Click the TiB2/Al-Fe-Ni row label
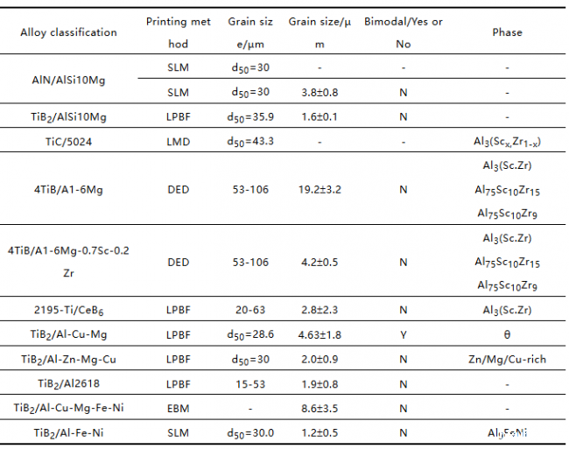 68,432
